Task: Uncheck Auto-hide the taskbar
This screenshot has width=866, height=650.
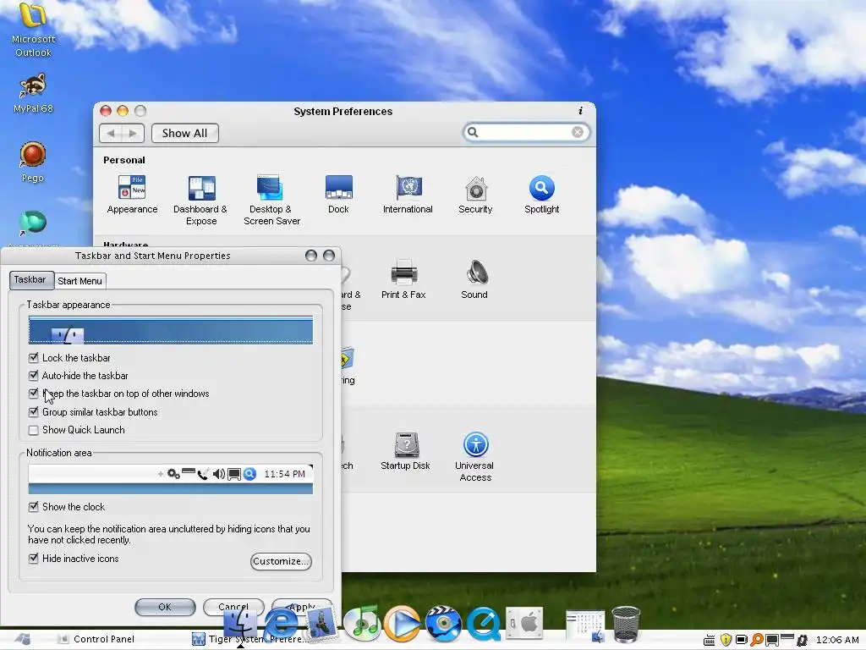Action: tap(34, 375)
